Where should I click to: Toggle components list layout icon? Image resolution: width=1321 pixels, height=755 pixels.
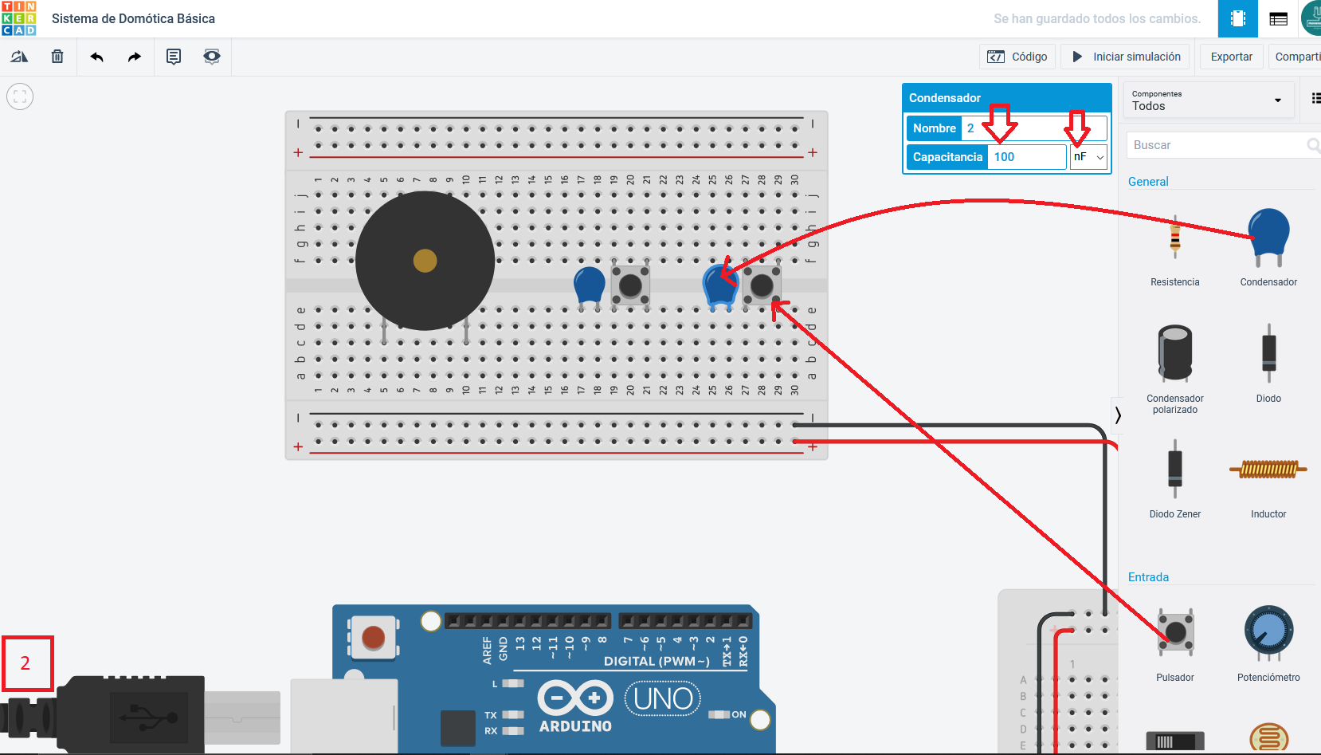pyautogui.click(x=1316, y=99)
